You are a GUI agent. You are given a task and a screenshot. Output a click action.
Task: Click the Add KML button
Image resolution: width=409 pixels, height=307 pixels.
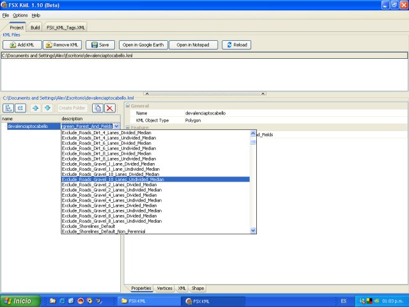[x=22, y=45]
